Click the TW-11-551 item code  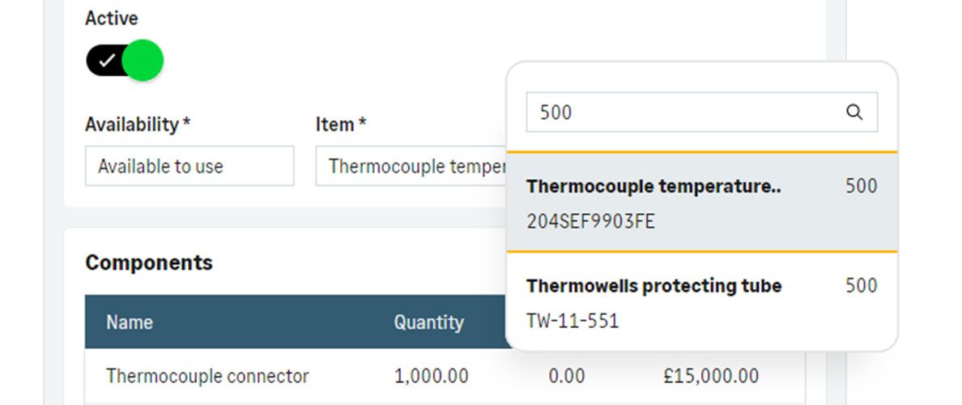pyautogui.click(x=573, y=321)
